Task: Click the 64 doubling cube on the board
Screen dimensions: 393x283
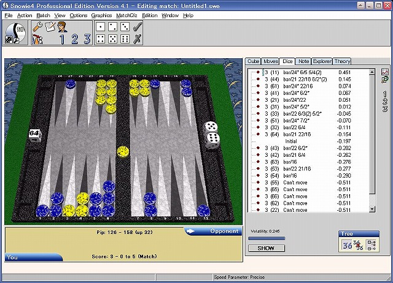Action: click(x=34, y=135)
